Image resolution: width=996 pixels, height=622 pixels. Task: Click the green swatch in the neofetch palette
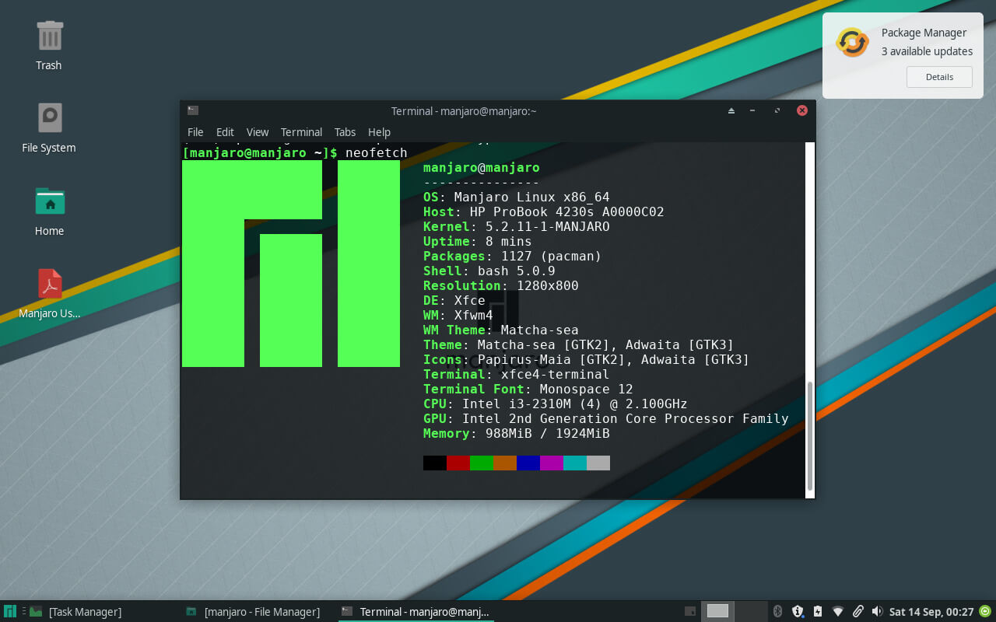482,462
